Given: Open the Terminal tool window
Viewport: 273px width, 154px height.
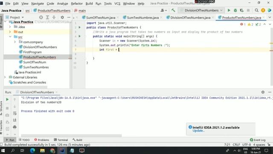Looking at the screenshot, I should [x=61, y=140].
